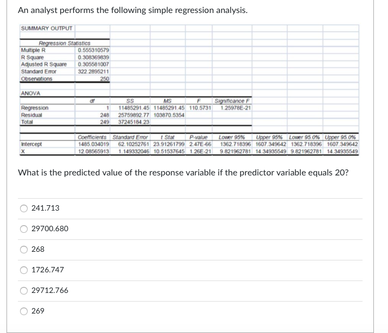Click the Residual df value 248
This screenshot has width=388, height=333.
pyautogui.click(x=105, y=115)
